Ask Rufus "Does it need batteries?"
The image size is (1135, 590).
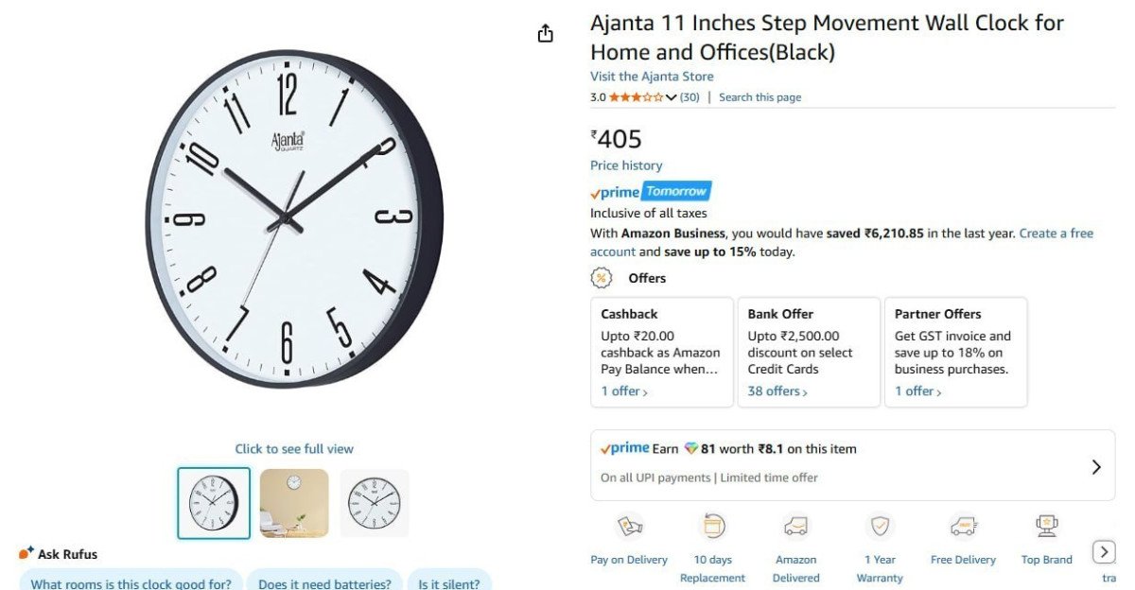[x=324, y=583]
